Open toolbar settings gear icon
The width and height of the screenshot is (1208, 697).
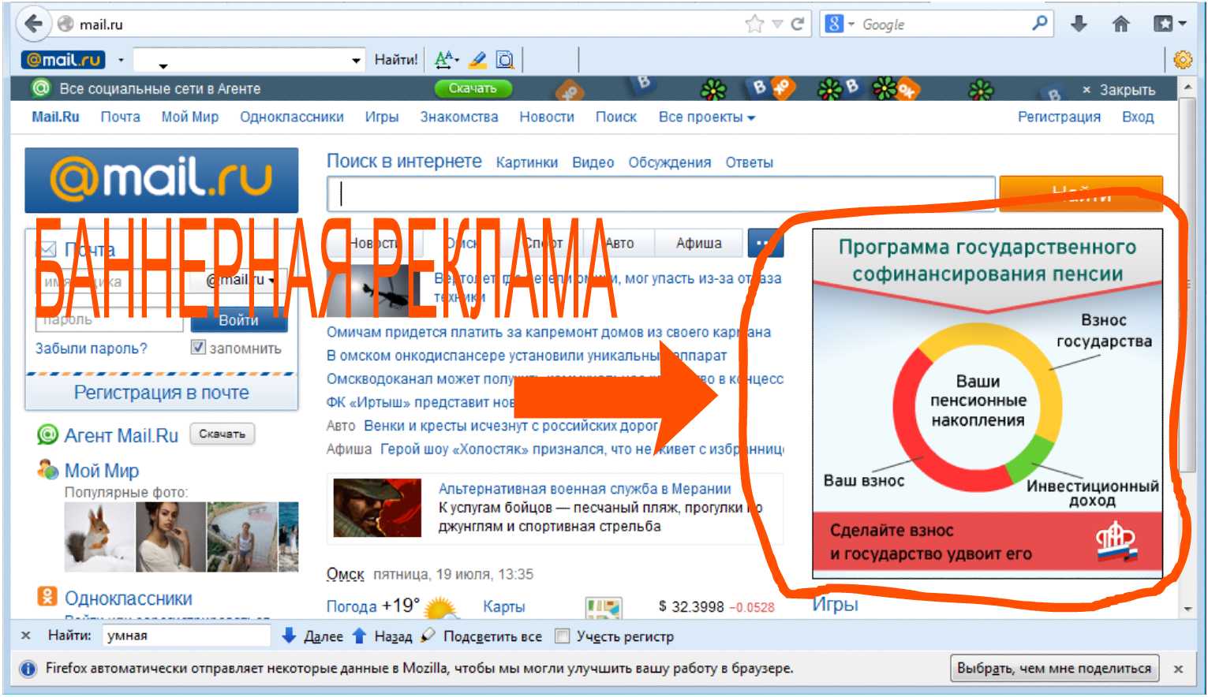[x=1183, y=59]
